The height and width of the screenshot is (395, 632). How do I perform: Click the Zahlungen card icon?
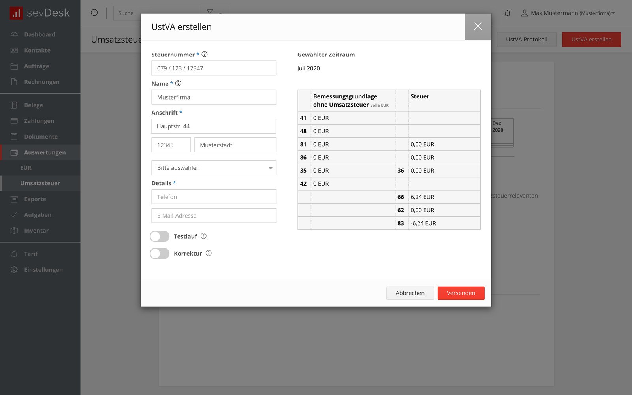click(14, 121)
